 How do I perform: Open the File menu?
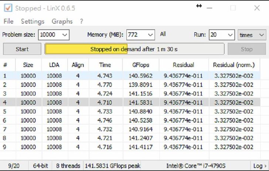8,21
